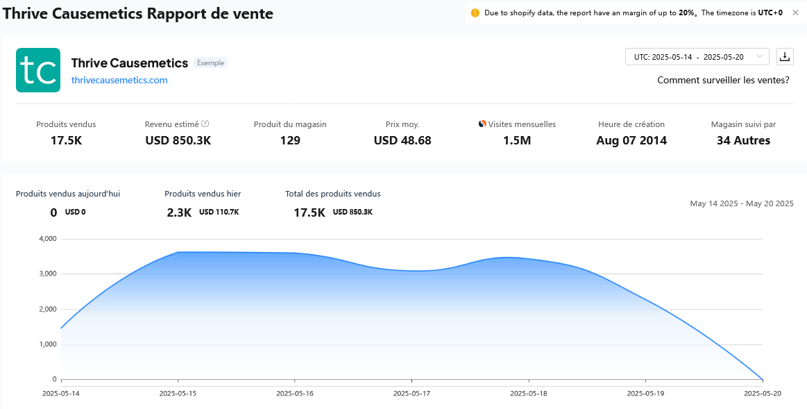The width and height of the screenshot is (807, 409).
Task: Click the Thrive Causemetics Rapport de vente title
Action: tap(138, 13)
